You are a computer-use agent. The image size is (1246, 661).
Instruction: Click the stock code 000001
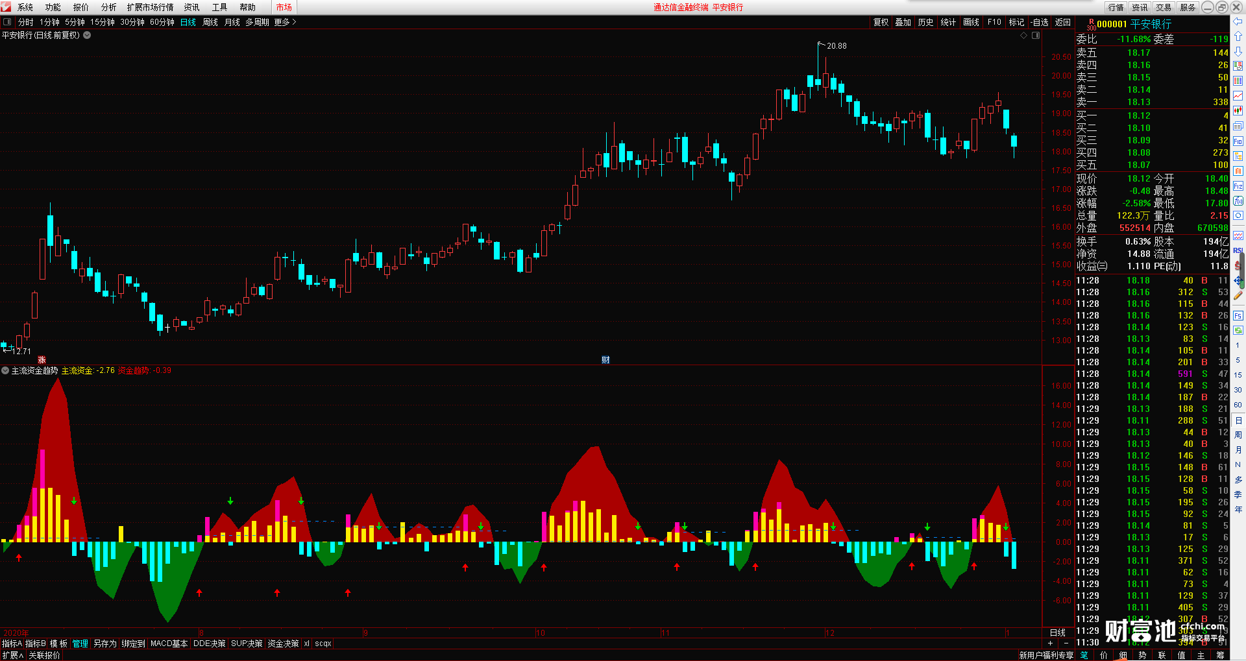tap(1112, 24)
